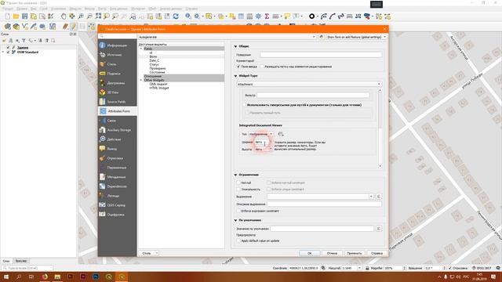The height and width of the screenshot is (282, 502).
Task: Select the Фото field in the tree
Action: pos(153,56)
